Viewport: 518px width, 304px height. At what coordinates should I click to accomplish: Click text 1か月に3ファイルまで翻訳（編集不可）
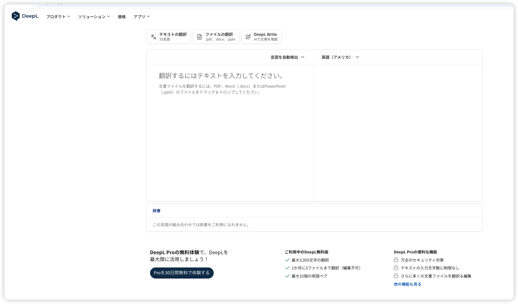point(326,268)
